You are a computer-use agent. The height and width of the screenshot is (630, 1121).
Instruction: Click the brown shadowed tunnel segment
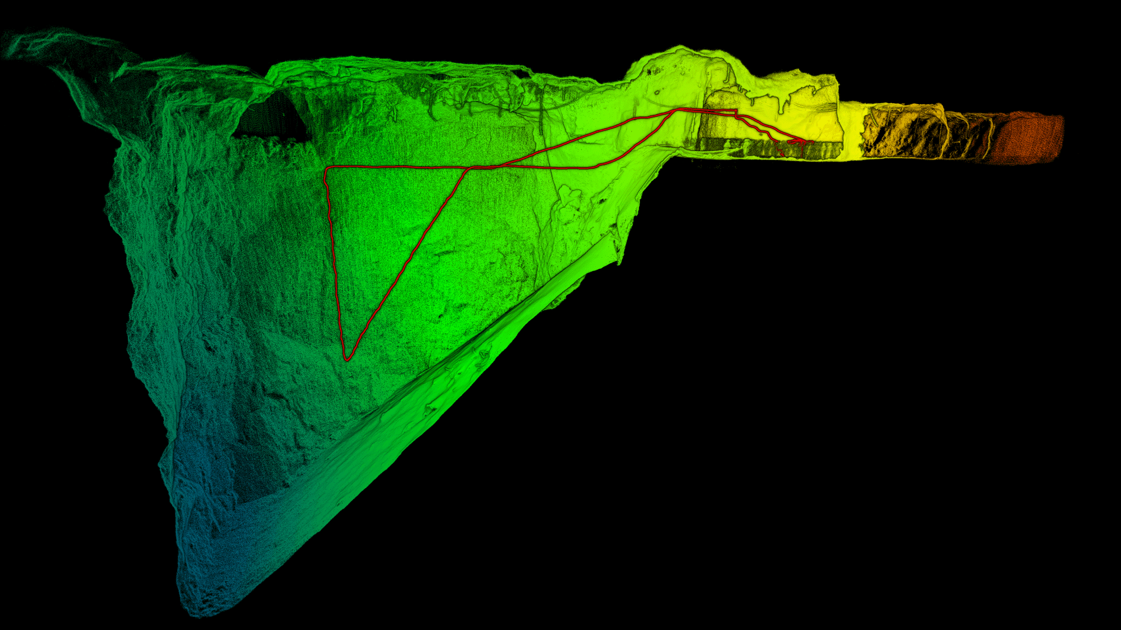[x=964, y=136]
